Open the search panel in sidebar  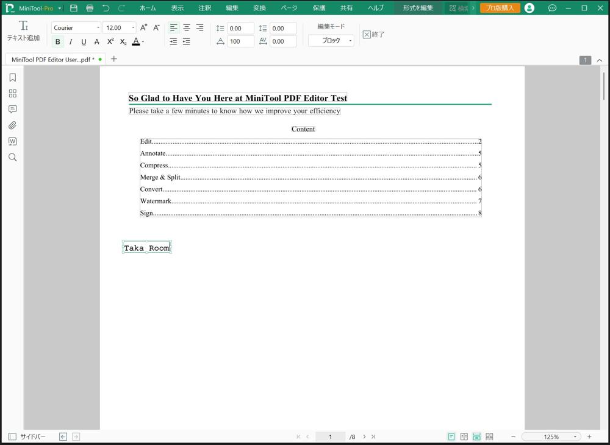click(x=12, y=157)
